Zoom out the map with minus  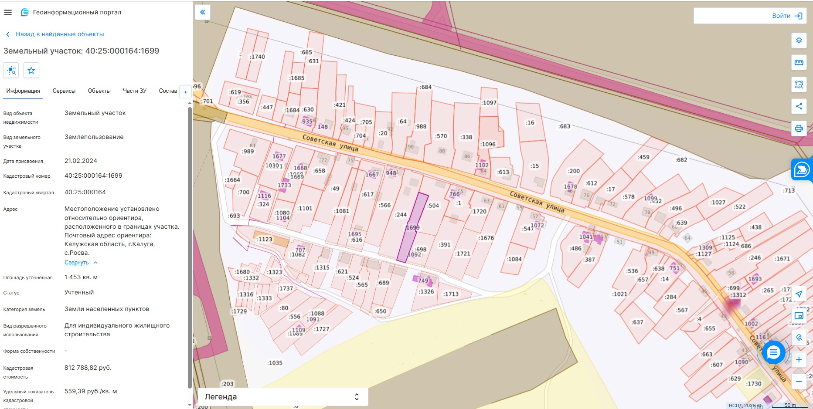[799, 382]
